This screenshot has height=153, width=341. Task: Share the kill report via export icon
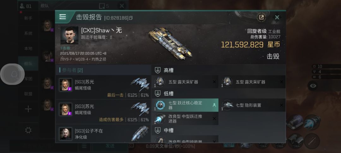(x=261, y=17)
